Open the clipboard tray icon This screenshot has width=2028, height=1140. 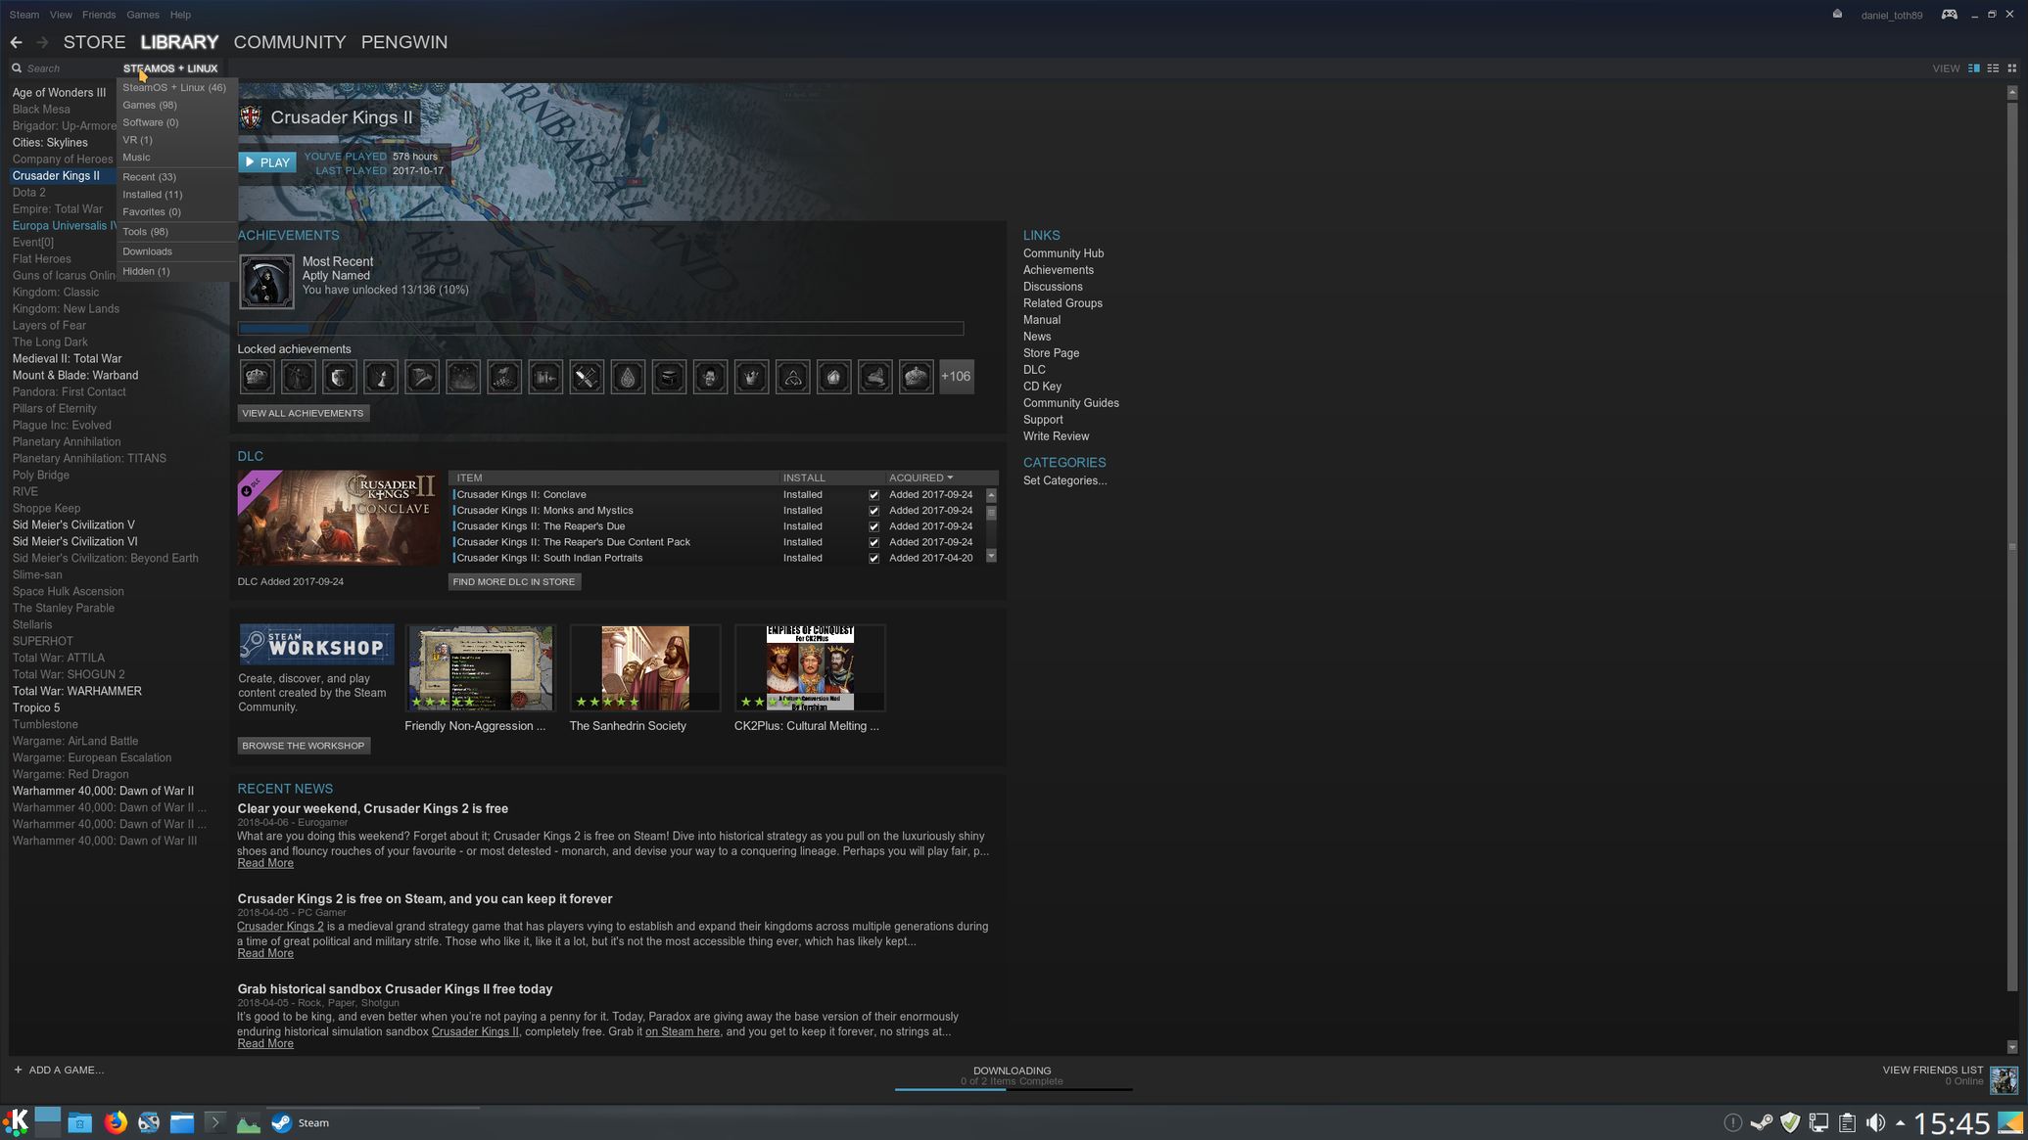tap(1847, 1122)
